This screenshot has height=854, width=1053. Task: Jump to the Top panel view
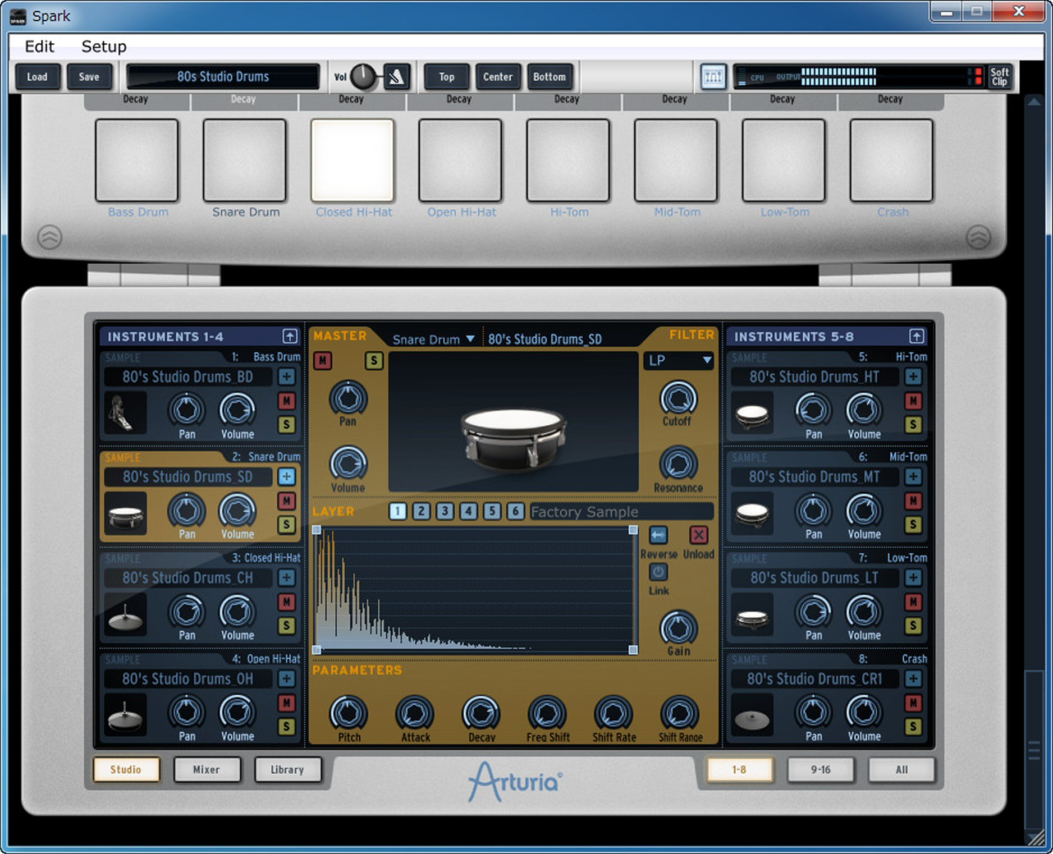pyautogui.click(x=447, y=77)
